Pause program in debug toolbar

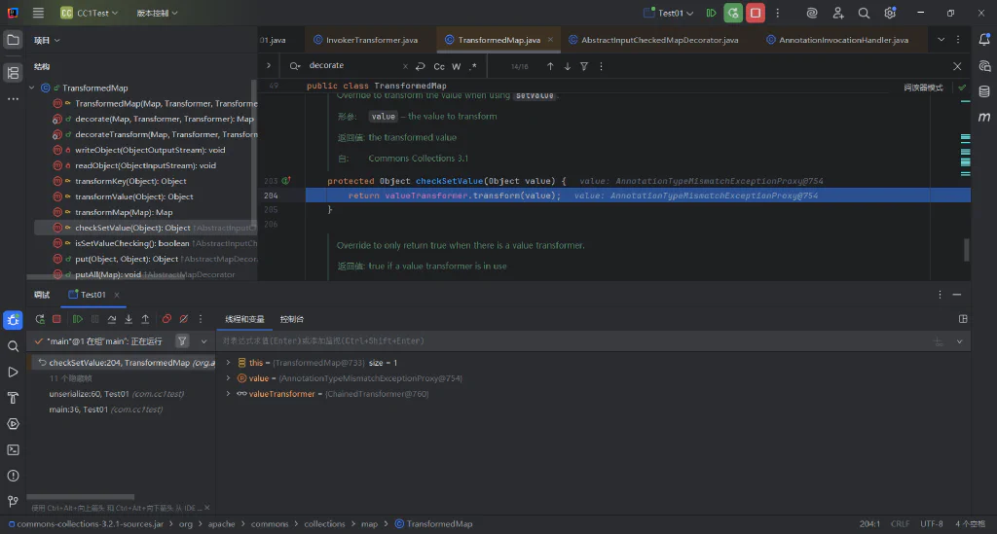click(94, 319)
